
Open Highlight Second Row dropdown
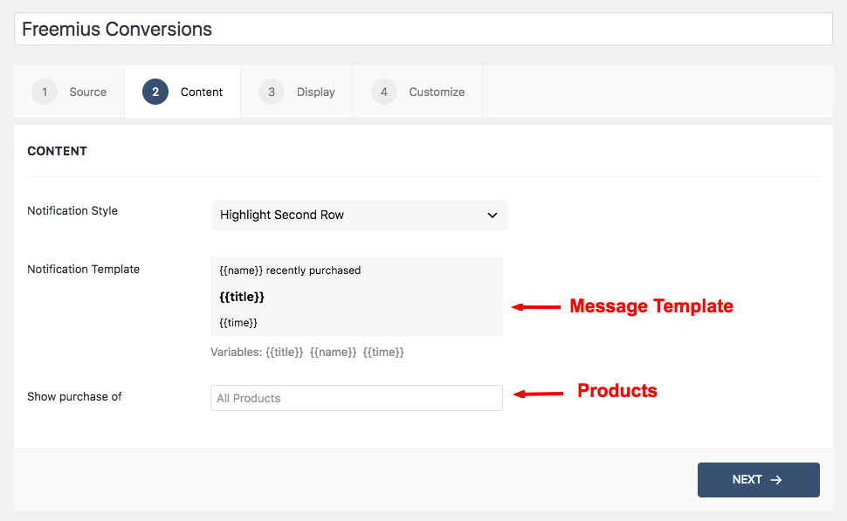[359, 215]
